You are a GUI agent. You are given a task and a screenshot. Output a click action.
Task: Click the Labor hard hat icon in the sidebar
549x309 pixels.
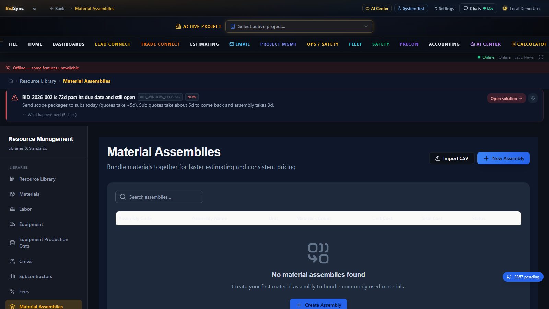(12, 209)
